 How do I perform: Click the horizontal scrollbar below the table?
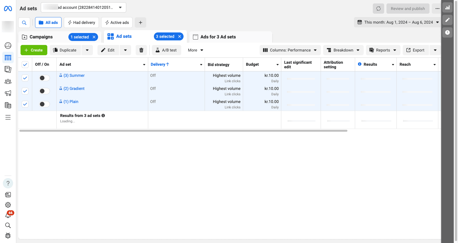click(x=183, y=131)
